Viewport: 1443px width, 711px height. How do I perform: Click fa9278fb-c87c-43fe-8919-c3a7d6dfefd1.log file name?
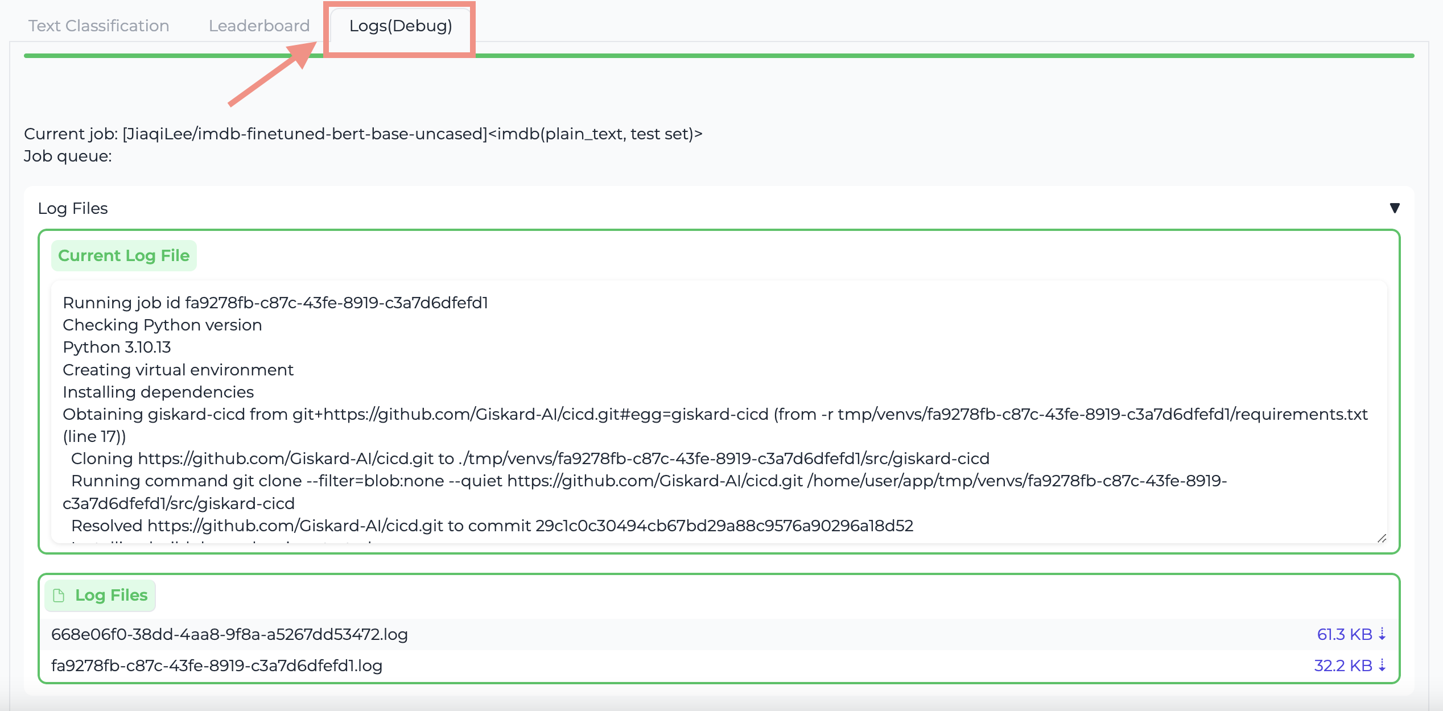coord(217,665)
